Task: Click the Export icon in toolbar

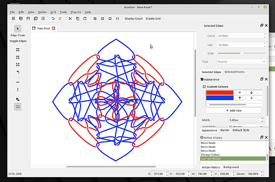Action: [x=43, y=18]
